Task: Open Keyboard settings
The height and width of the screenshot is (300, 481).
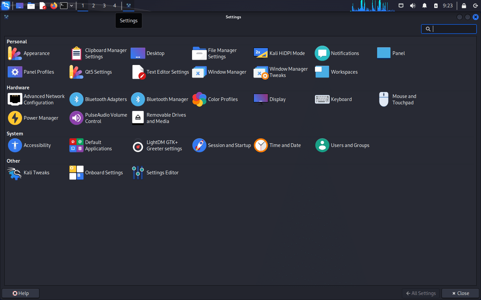Action: coord(333,99)
